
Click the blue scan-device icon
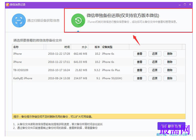[19, 20]
